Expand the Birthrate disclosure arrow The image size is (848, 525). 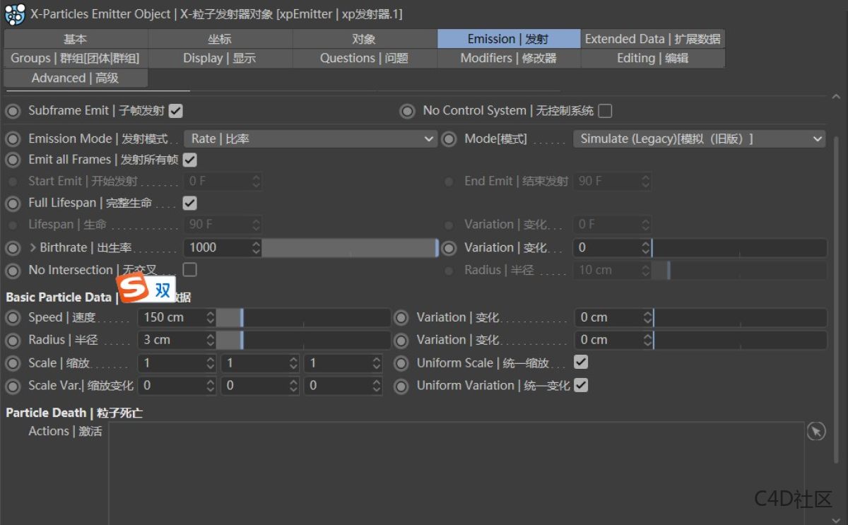click(x=31, y=248)
